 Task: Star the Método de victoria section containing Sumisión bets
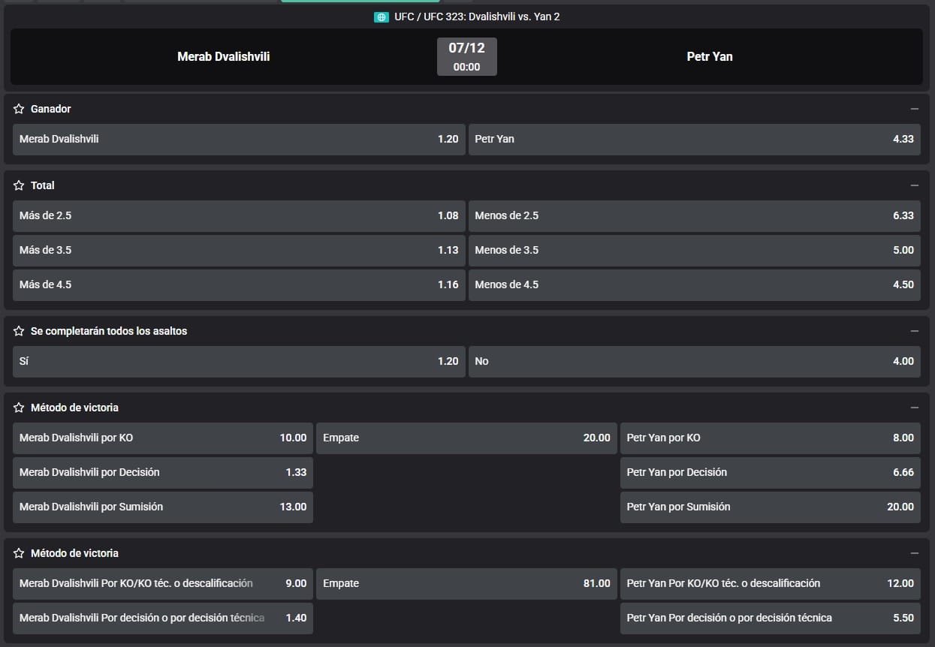click(x=19, y=408)
